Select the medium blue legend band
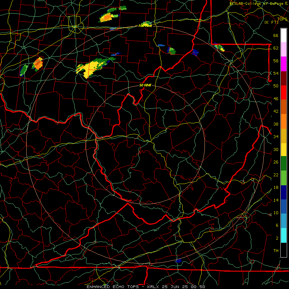The height and width of the screenshot is (289, 289). point(284,206)
